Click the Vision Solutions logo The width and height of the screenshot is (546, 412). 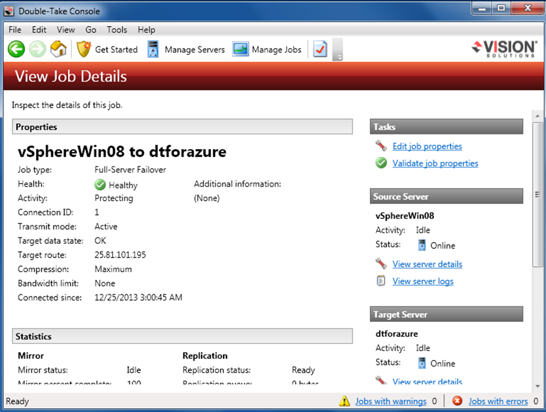coord(504,49)
